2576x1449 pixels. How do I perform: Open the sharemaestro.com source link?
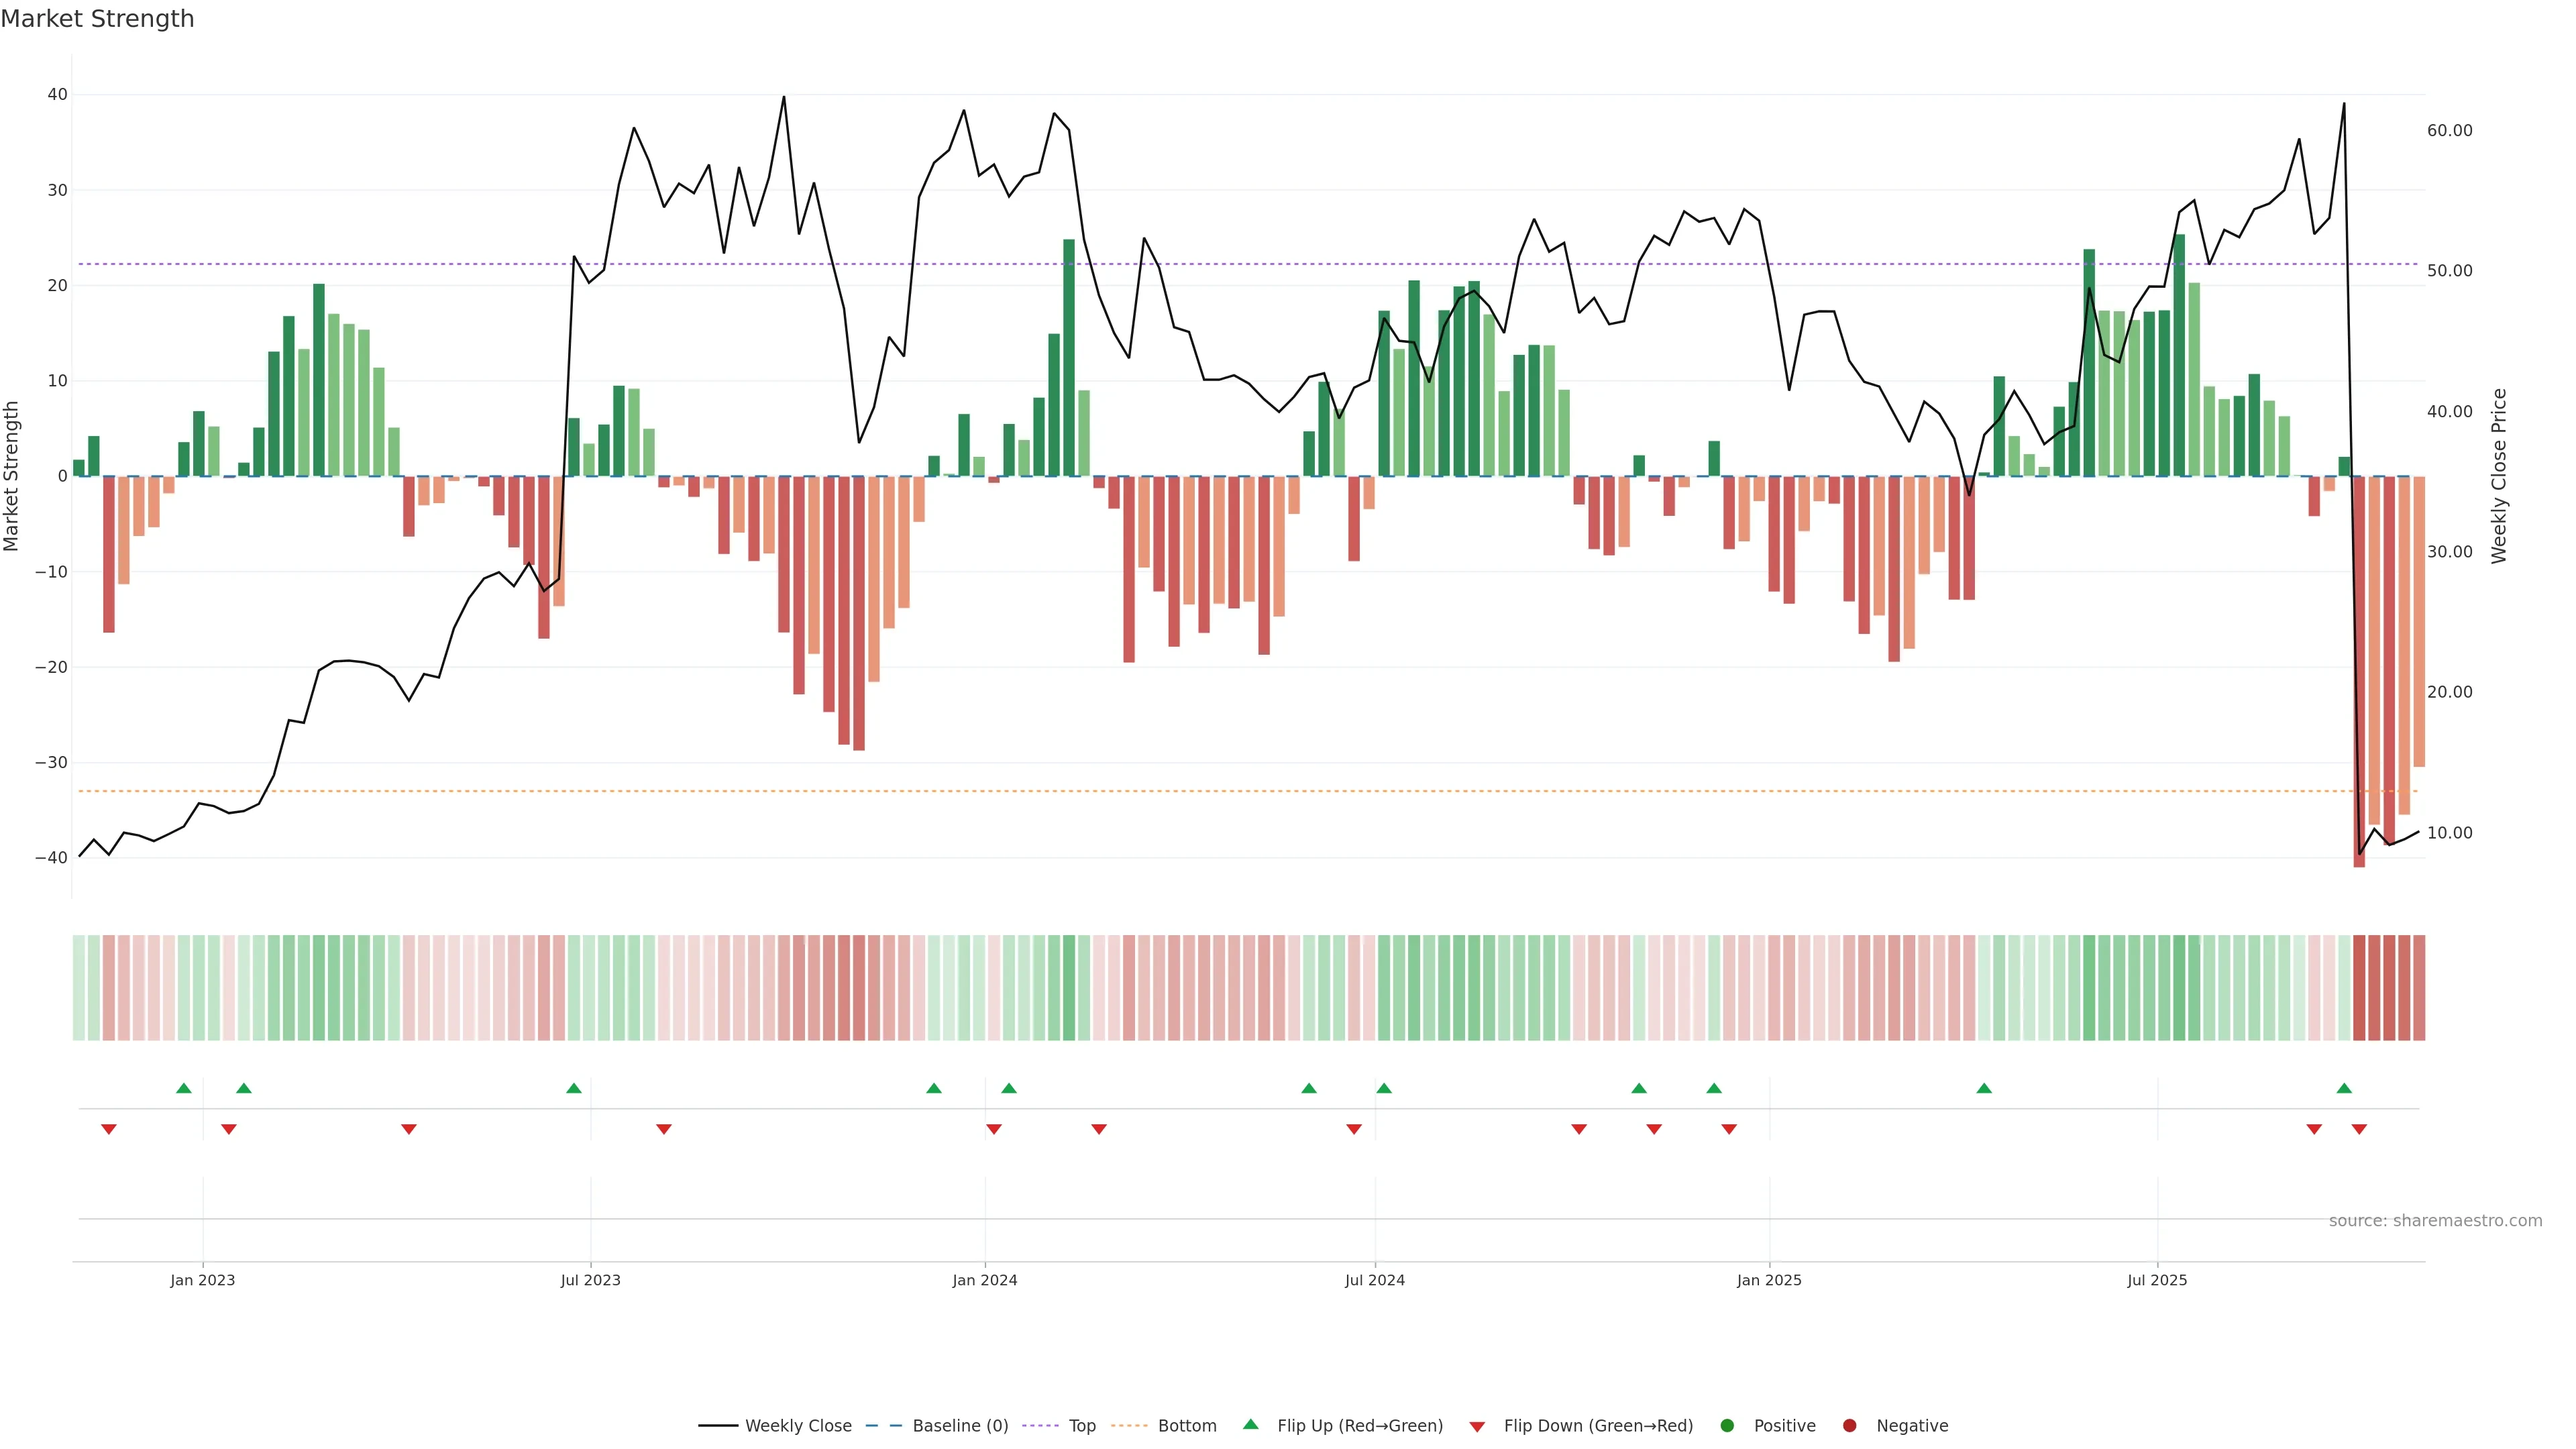[2435, 1221]
